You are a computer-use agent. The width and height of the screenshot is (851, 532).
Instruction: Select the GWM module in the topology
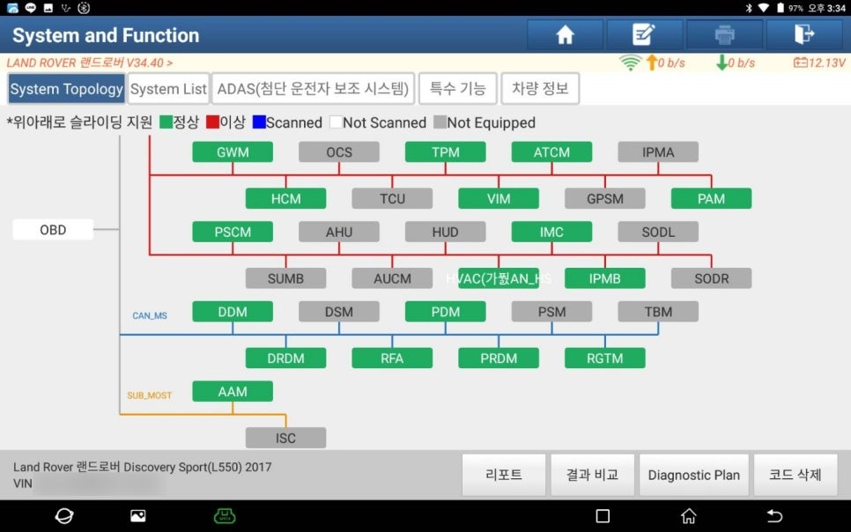(232, 151)
